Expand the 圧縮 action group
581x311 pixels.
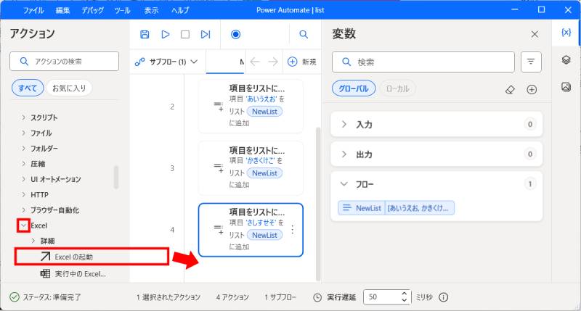(24, 164)
